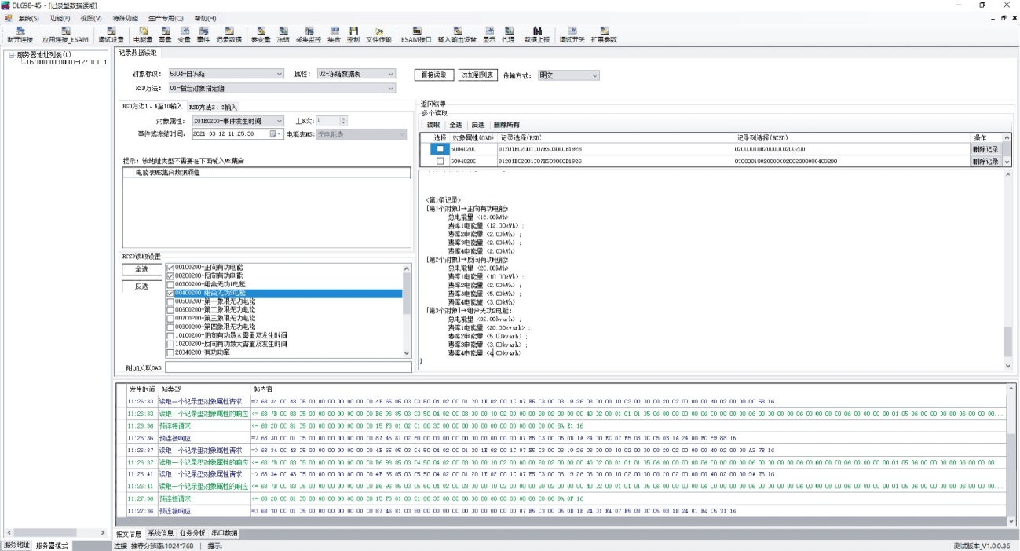
Task: Click the 集合 set toolbar icon
Action: click(335, 35)
